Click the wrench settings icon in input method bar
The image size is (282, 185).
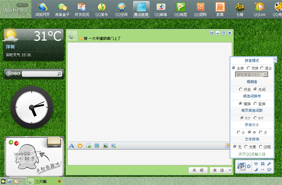[x=269, y=163]
